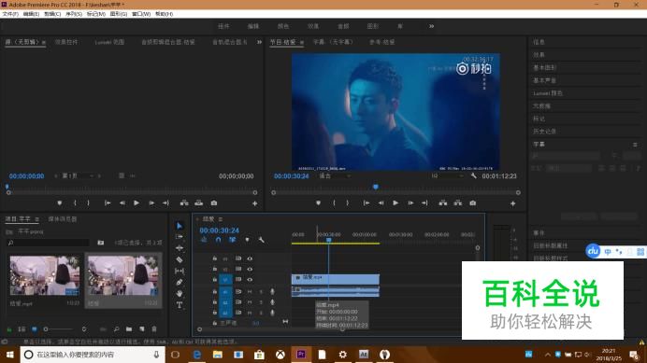Switch Project panel to list view
This screenshot has height=363, width=647.
22,329
